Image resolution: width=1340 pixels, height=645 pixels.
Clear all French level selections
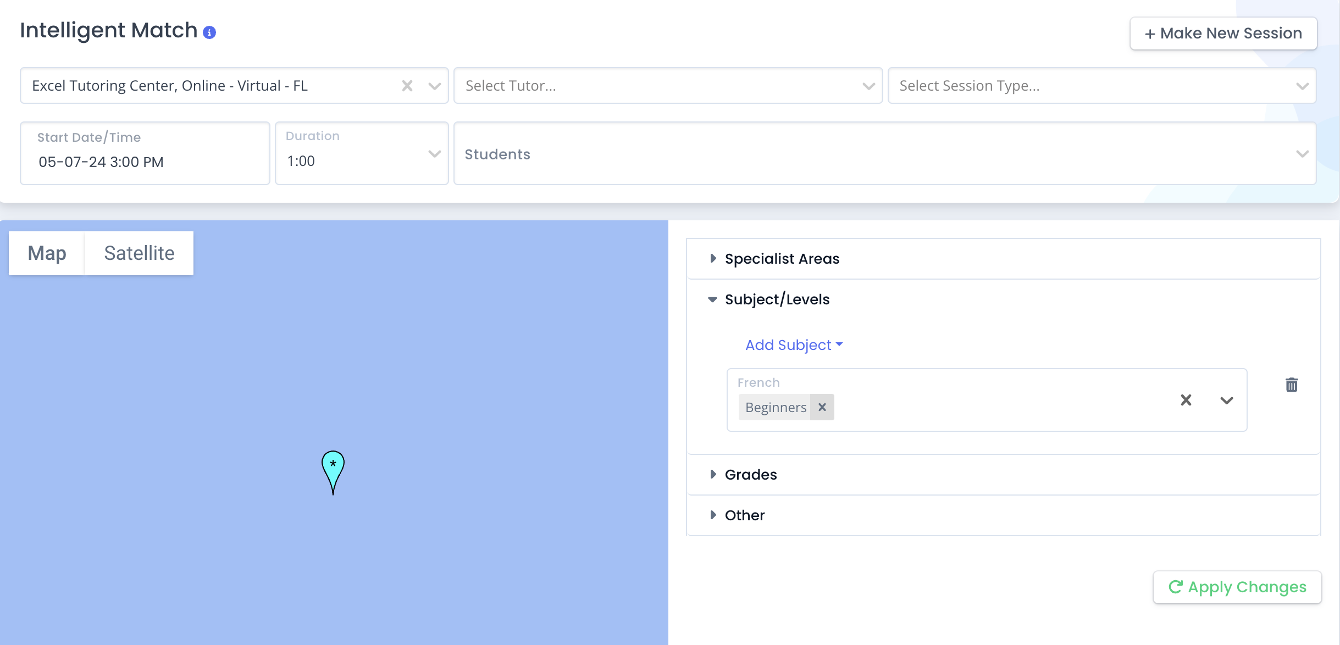[x=1186, y=400]
